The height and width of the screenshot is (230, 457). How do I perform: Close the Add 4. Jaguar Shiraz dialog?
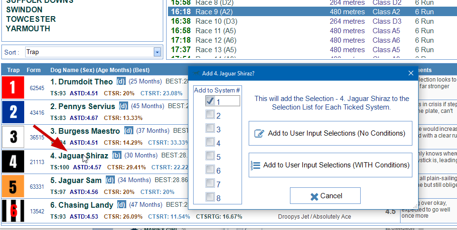tap(411, 73)
